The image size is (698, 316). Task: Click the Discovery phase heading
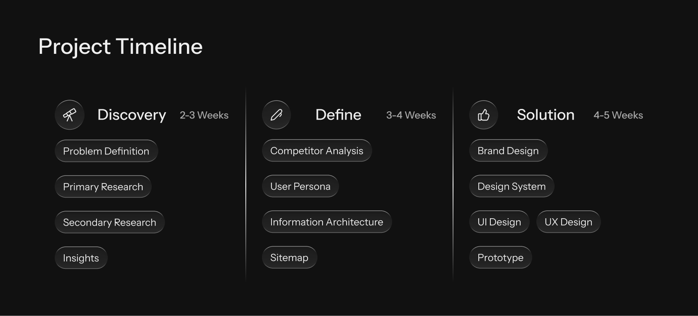tap(132, 115)
